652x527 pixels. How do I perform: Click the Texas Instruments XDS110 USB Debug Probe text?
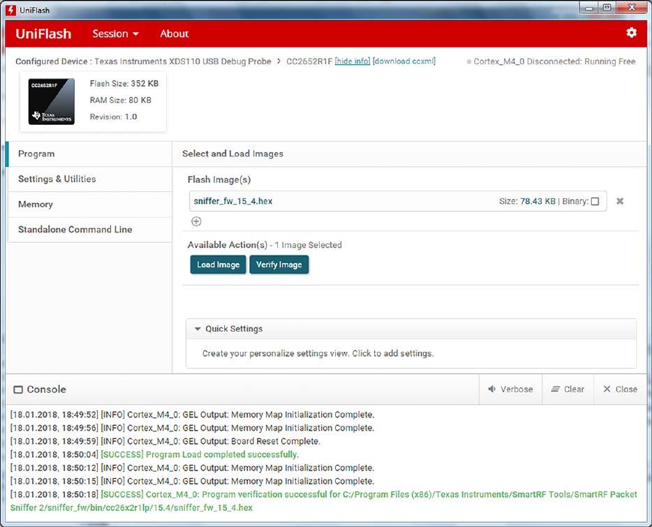coord(182,61)
